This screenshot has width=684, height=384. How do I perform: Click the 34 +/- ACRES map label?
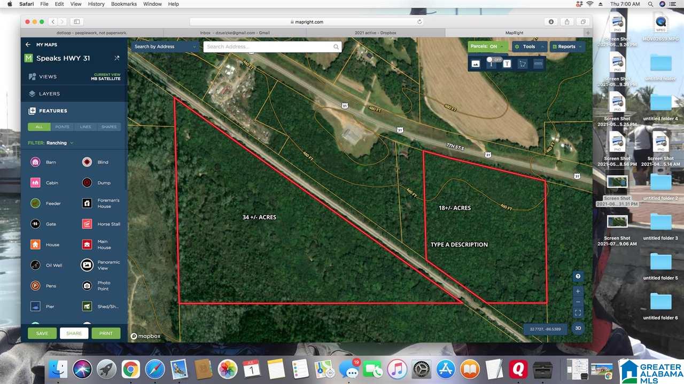click(x=259, y=218)
